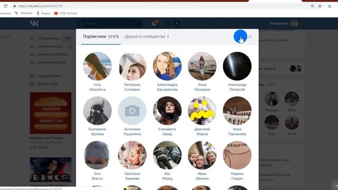Click the name link Дмитрий Жаров
Image resolution: width=338 pixels, height=190 pixels.
pyautogui.click(x=202, y=131)
